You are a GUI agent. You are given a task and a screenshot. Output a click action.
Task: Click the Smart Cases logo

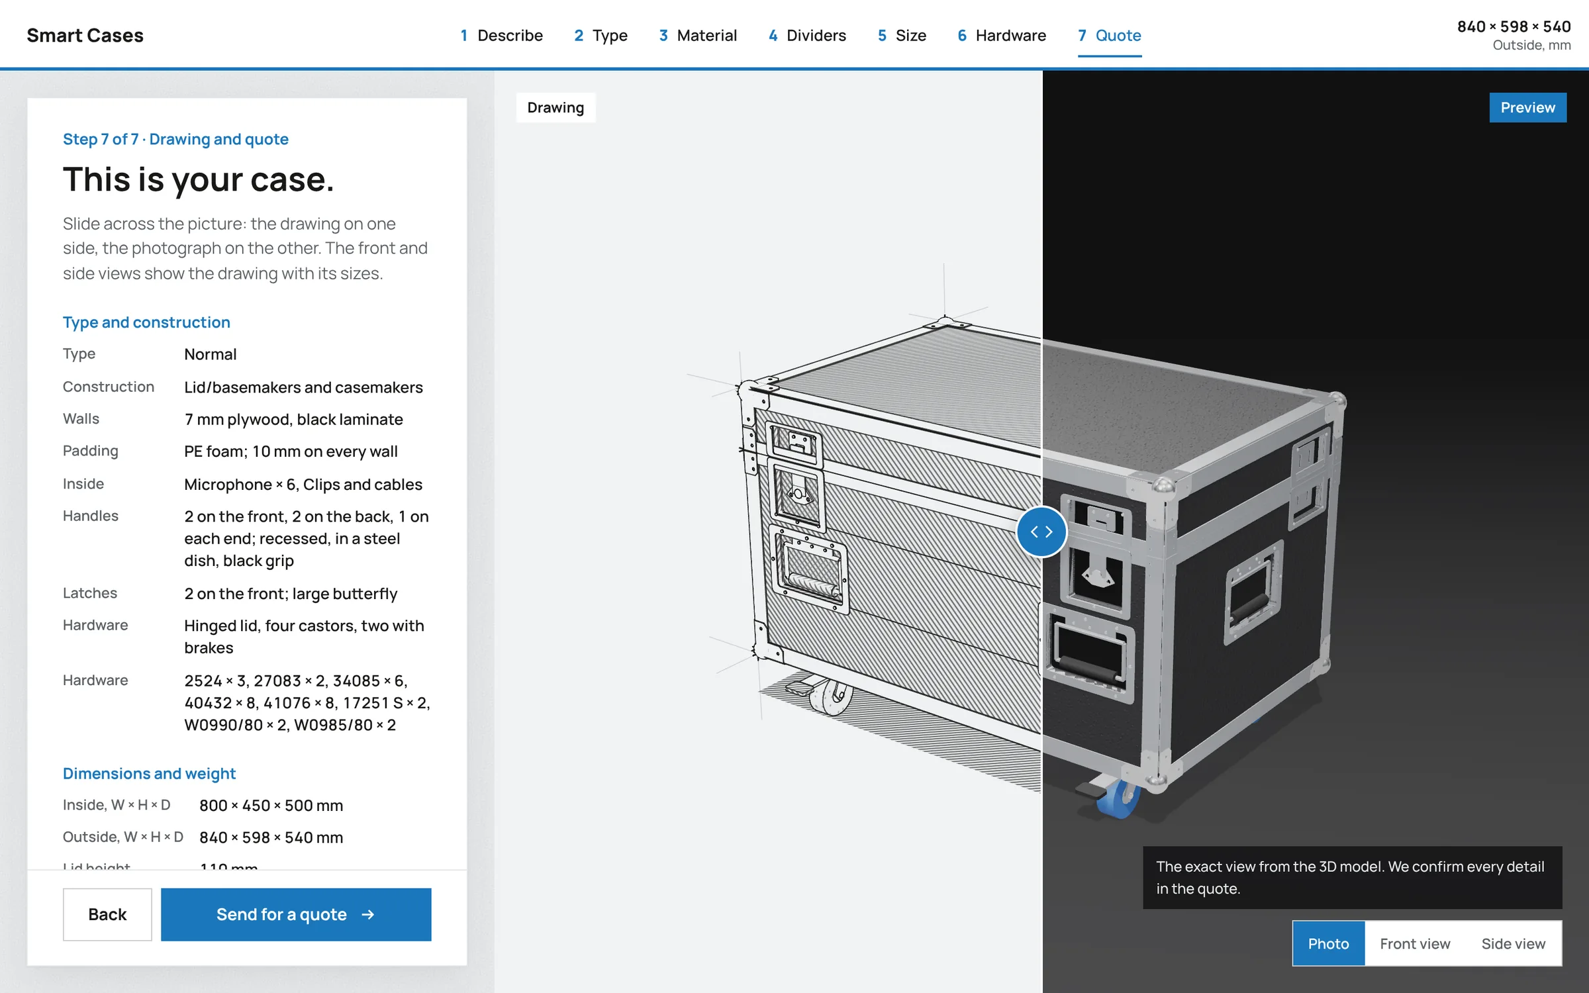click(85, 35)
